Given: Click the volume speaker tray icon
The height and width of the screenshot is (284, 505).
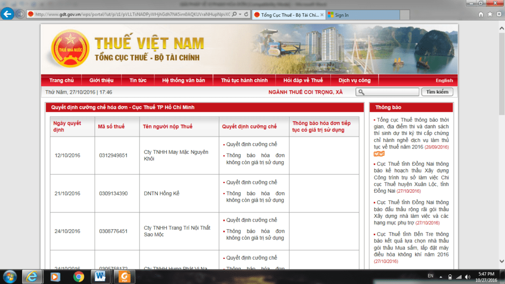Looking at the screenshot, I should [x=468, y=277].
